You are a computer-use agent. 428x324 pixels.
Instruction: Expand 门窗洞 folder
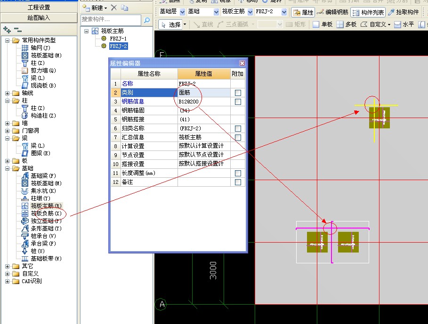(8, 131)
